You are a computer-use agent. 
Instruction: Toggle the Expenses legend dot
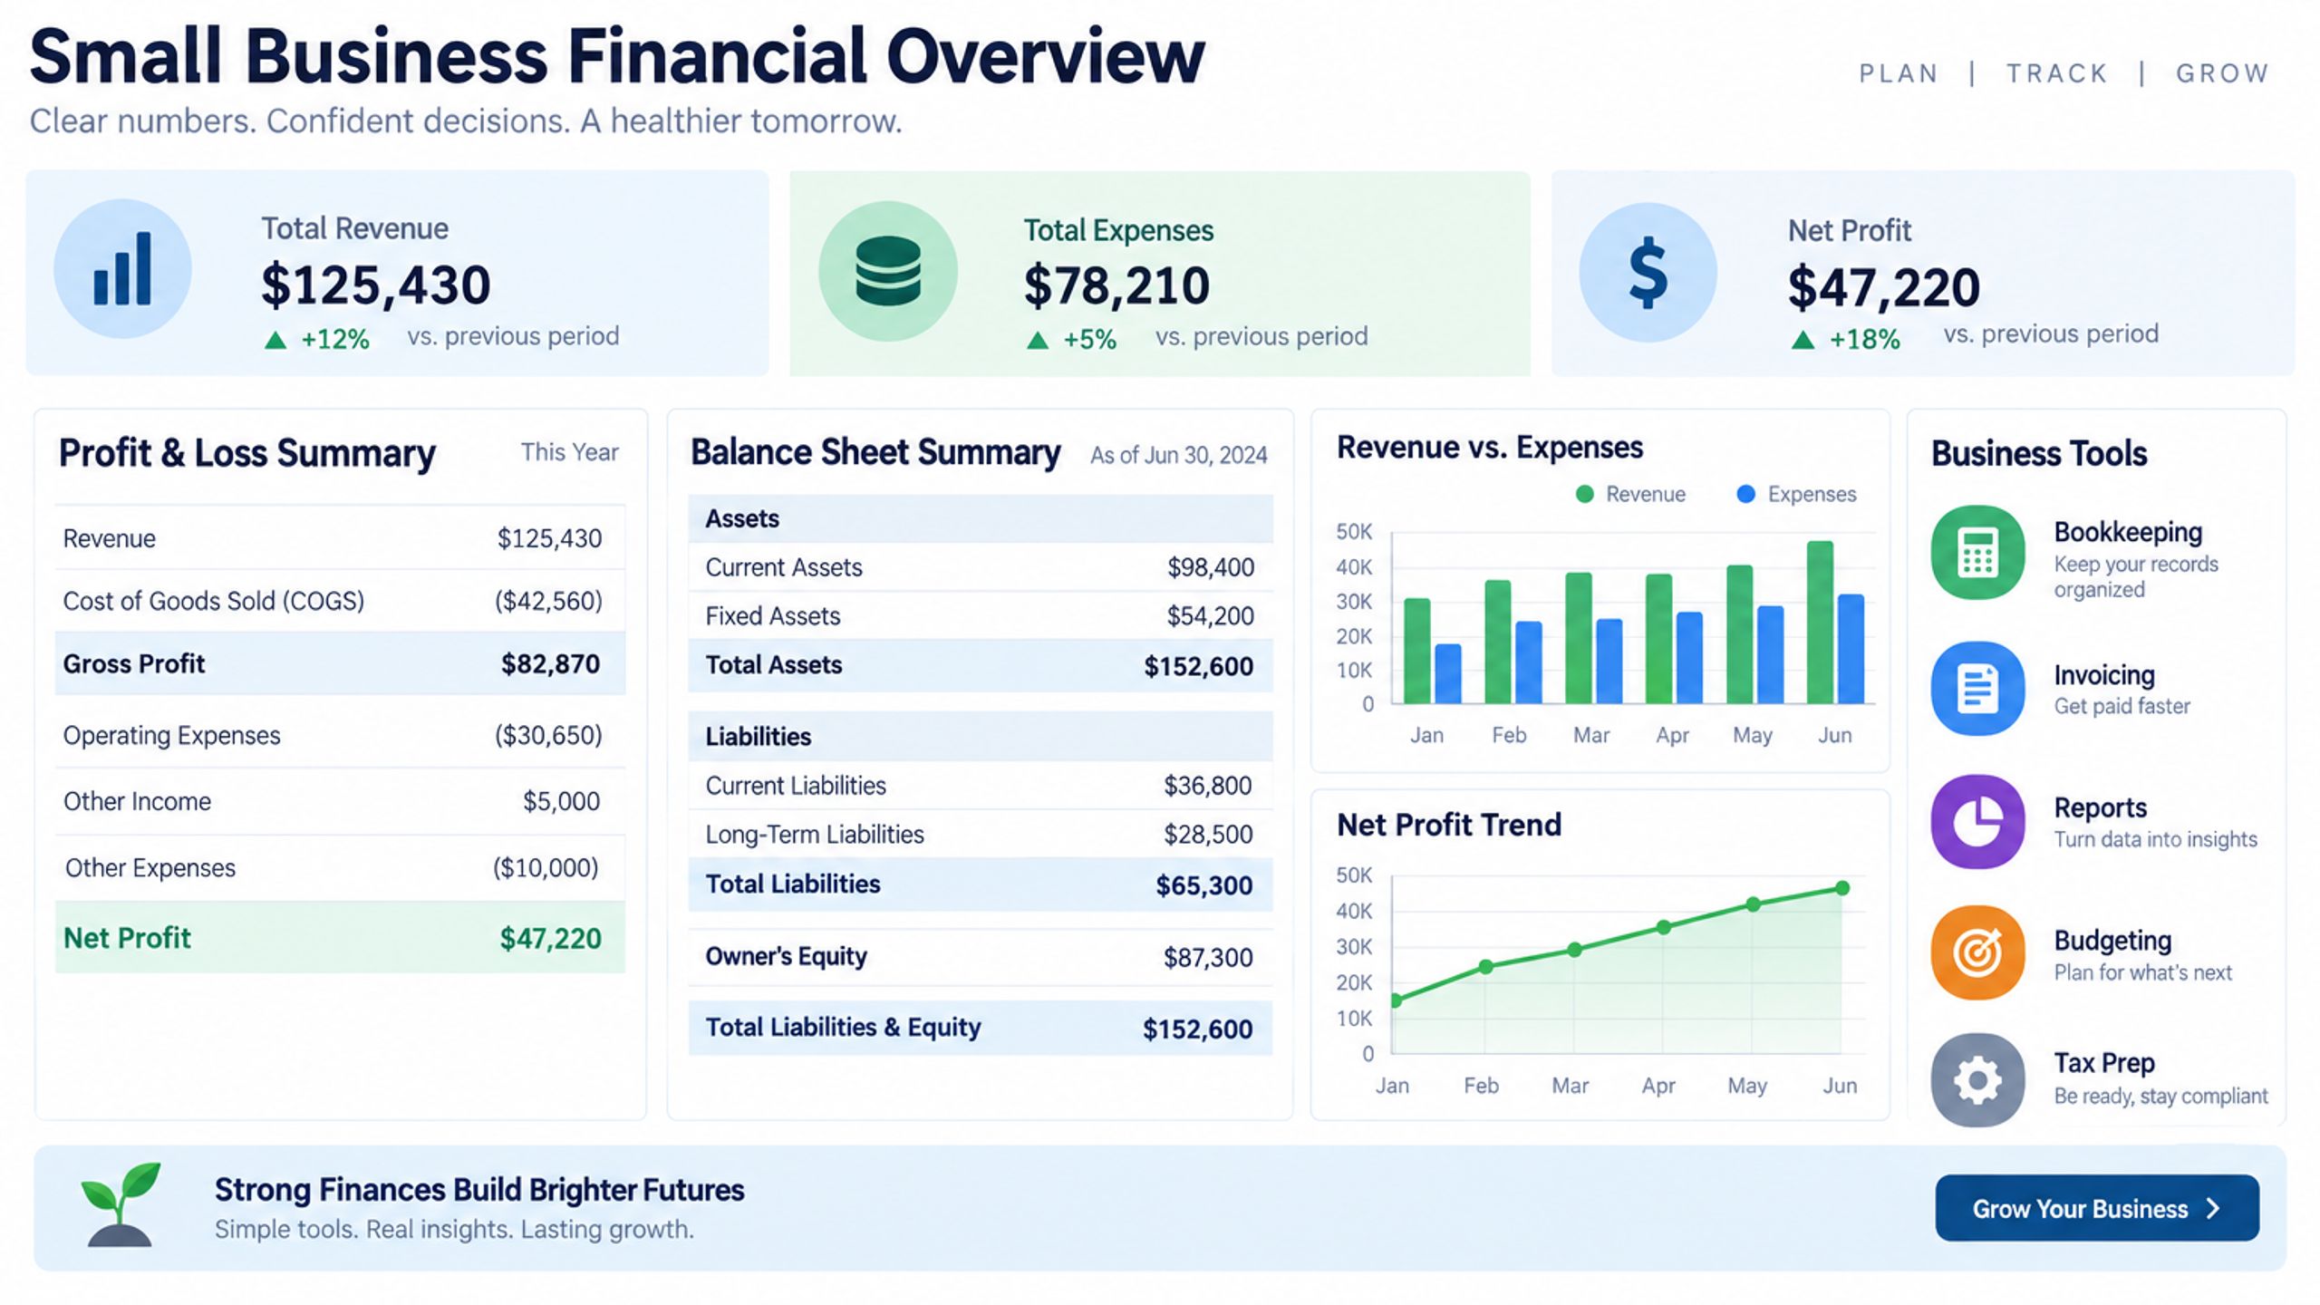(x=1746, y=494)
